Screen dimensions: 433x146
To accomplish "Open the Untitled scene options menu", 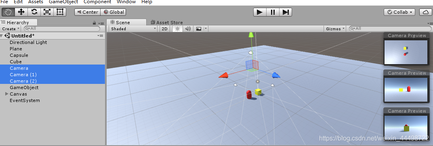I will coord(100,36).
